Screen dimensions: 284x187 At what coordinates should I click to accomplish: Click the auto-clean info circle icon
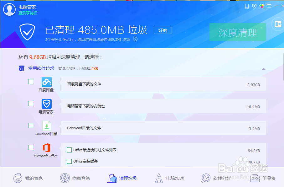(x=135, y=40)
